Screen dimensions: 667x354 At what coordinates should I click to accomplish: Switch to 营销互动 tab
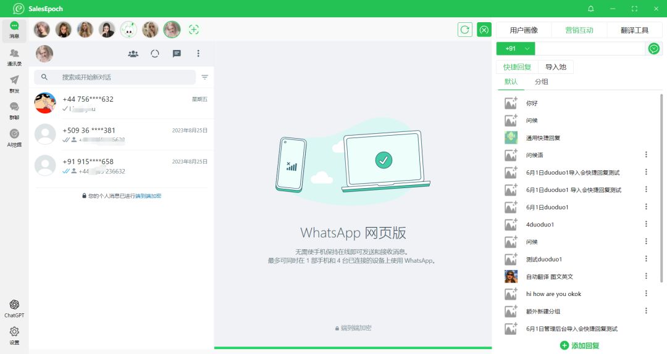(579, 30)
